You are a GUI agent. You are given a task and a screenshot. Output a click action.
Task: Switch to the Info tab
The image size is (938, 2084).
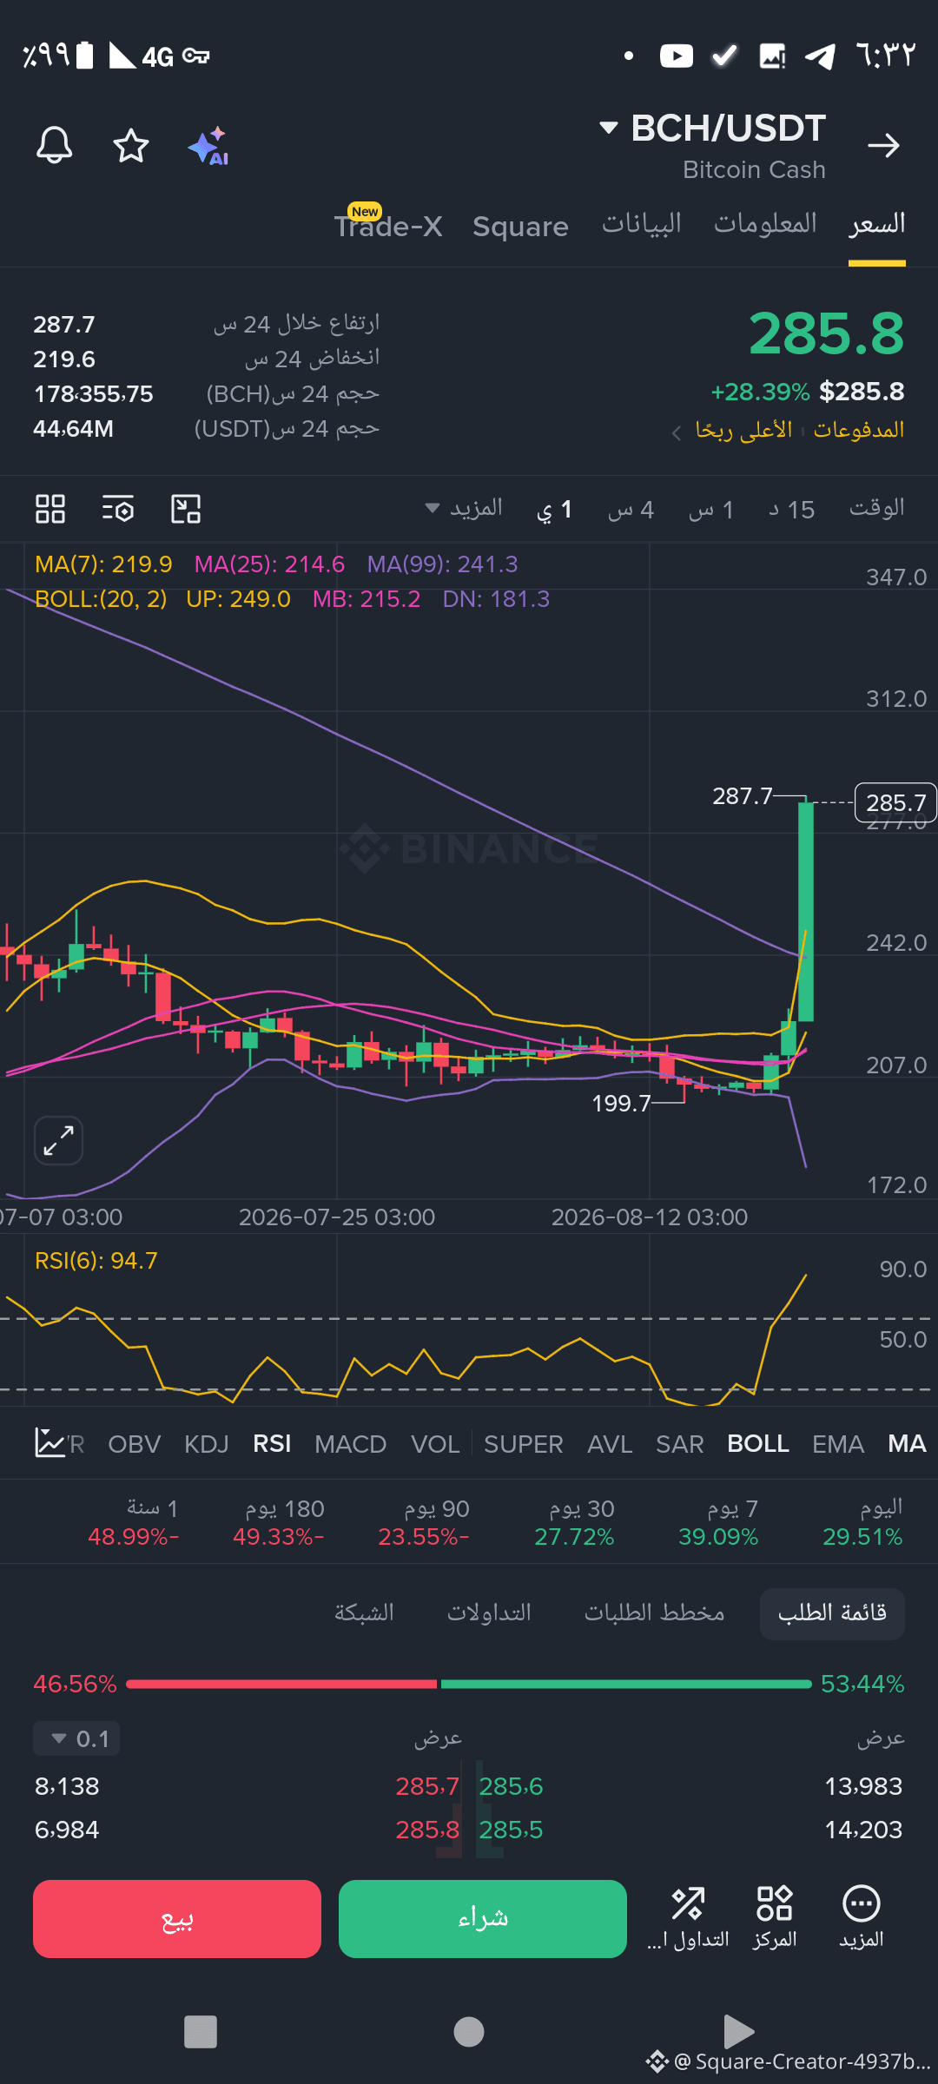point(765,224)
